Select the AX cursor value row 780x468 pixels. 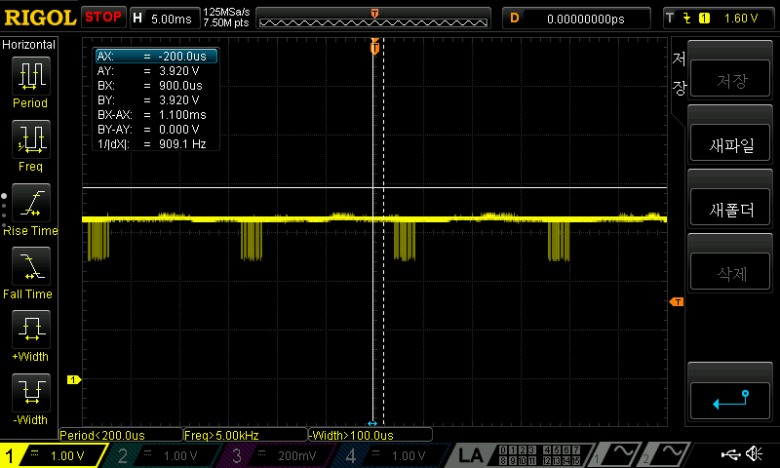click(x=156, y=57)
